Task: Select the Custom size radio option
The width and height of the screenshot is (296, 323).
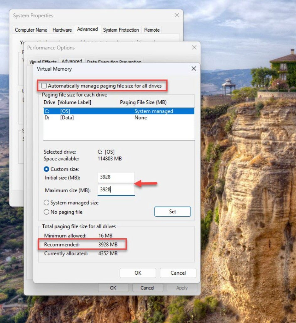Action: tap(46, 169)
